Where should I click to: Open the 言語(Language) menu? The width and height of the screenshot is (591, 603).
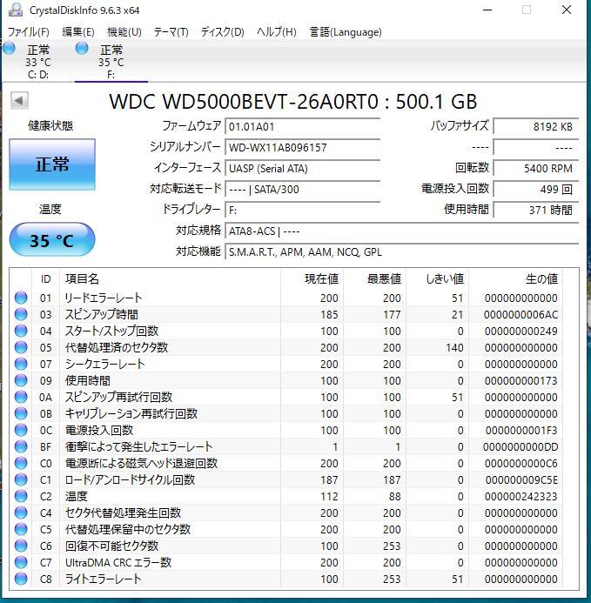point(346,32)
